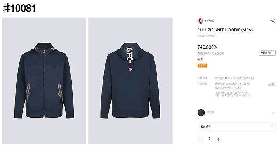Viewport: 280px width, 160px height.
Task: View the front hoodie product image
Action: point(44,81)
